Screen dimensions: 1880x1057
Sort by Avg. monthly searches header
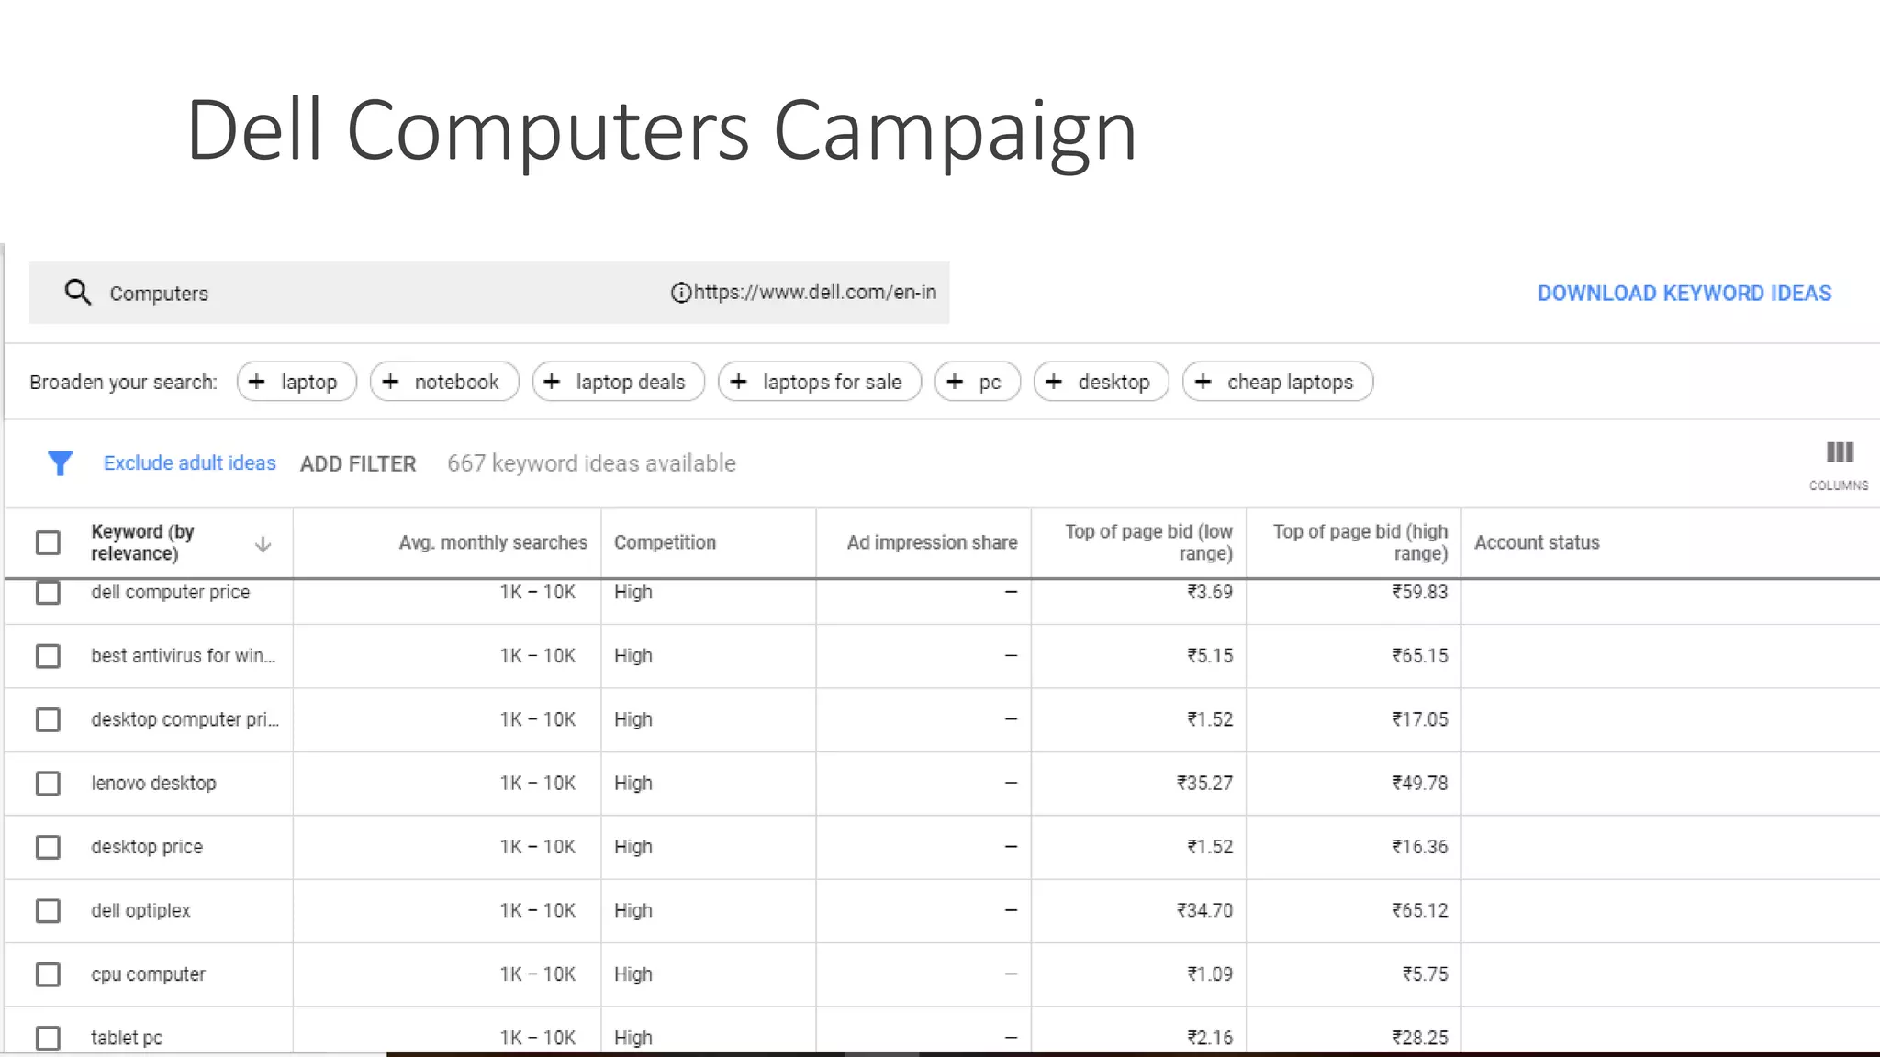point(492,542)
